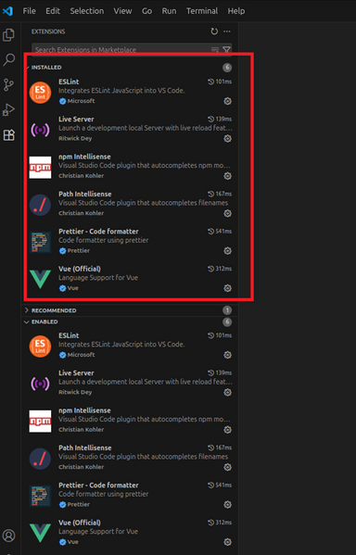The height and width of the screenshot is (555, 356).
Task: Focus the Search Extensions in Marketplace field
Action: [132, 49]
